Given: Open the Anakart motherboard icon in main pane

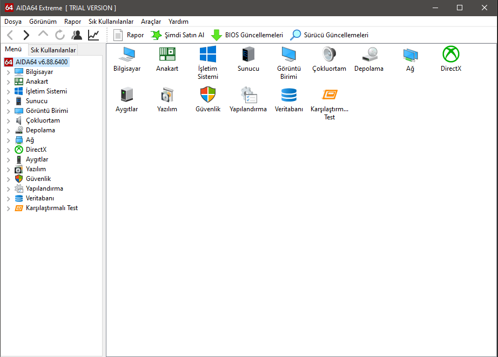Looking at the screenshot, I should click(167, 59).
